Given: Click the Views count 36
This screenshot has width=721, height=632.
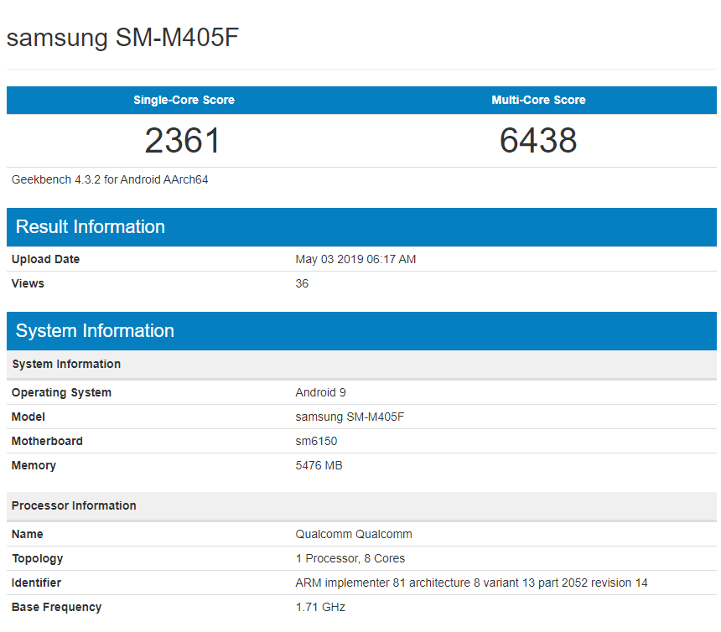Looking at the screenshot, I should pyautogui.click(x=302, y=283).
